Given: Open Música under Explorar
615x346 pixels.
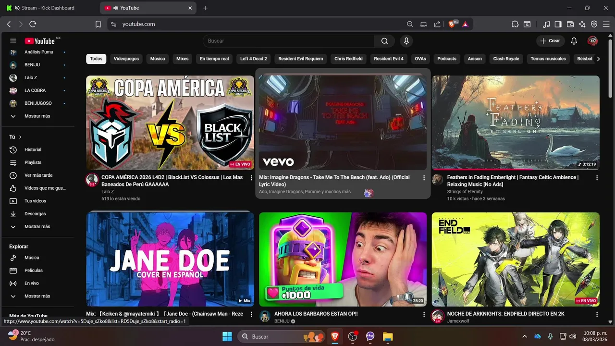Looking at the screenshot, I should coord(38,258).
